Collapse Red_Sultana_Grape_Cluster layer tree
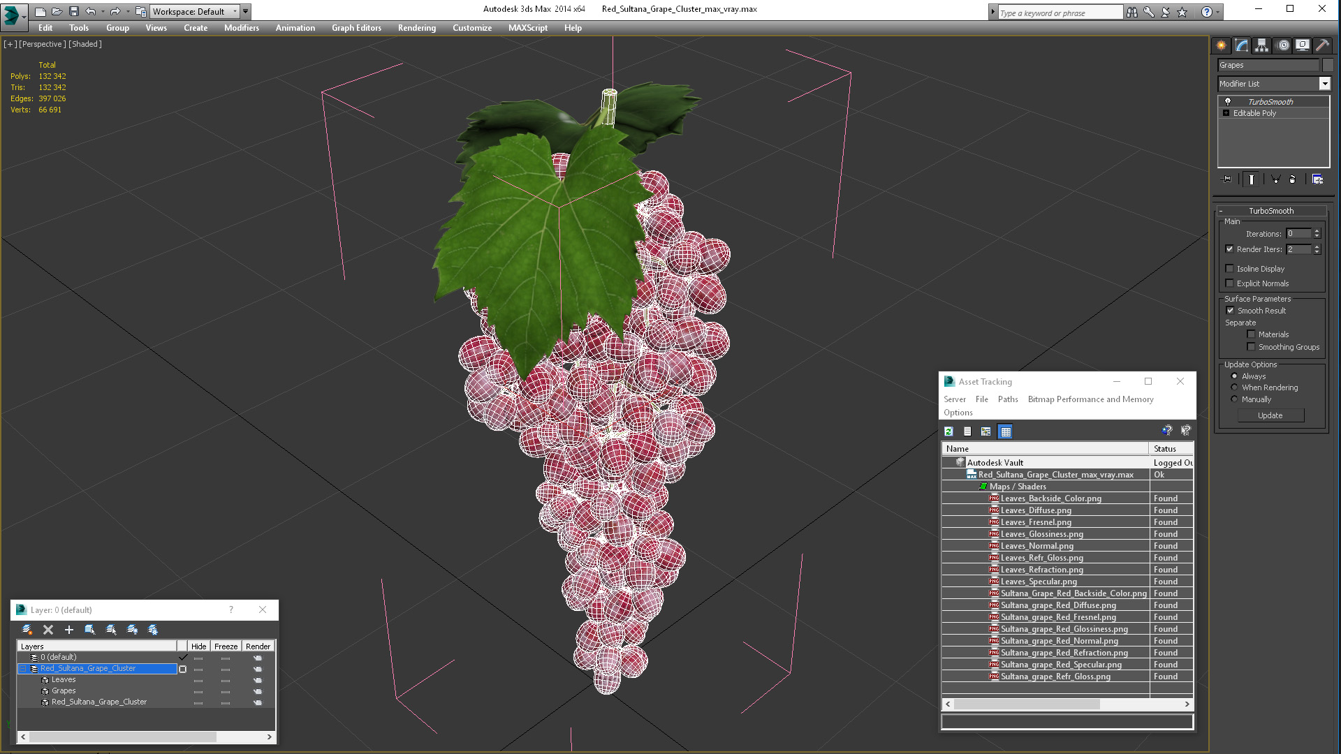The width and height of the screenshot is (1341, 754). point(22,669)
